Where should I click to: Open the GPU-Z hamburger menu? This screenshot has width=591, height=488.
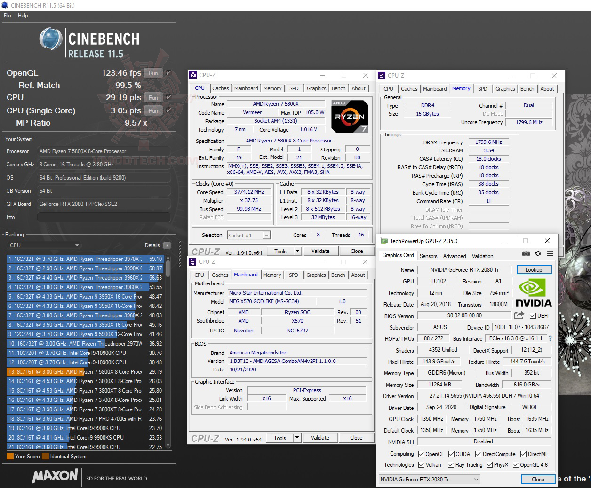pyautogui.click(x=550, y=253)
